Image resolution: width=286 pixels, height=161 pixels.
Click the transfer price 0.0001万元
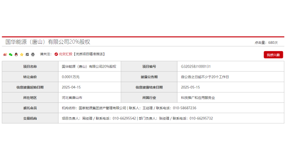(71, 77)
